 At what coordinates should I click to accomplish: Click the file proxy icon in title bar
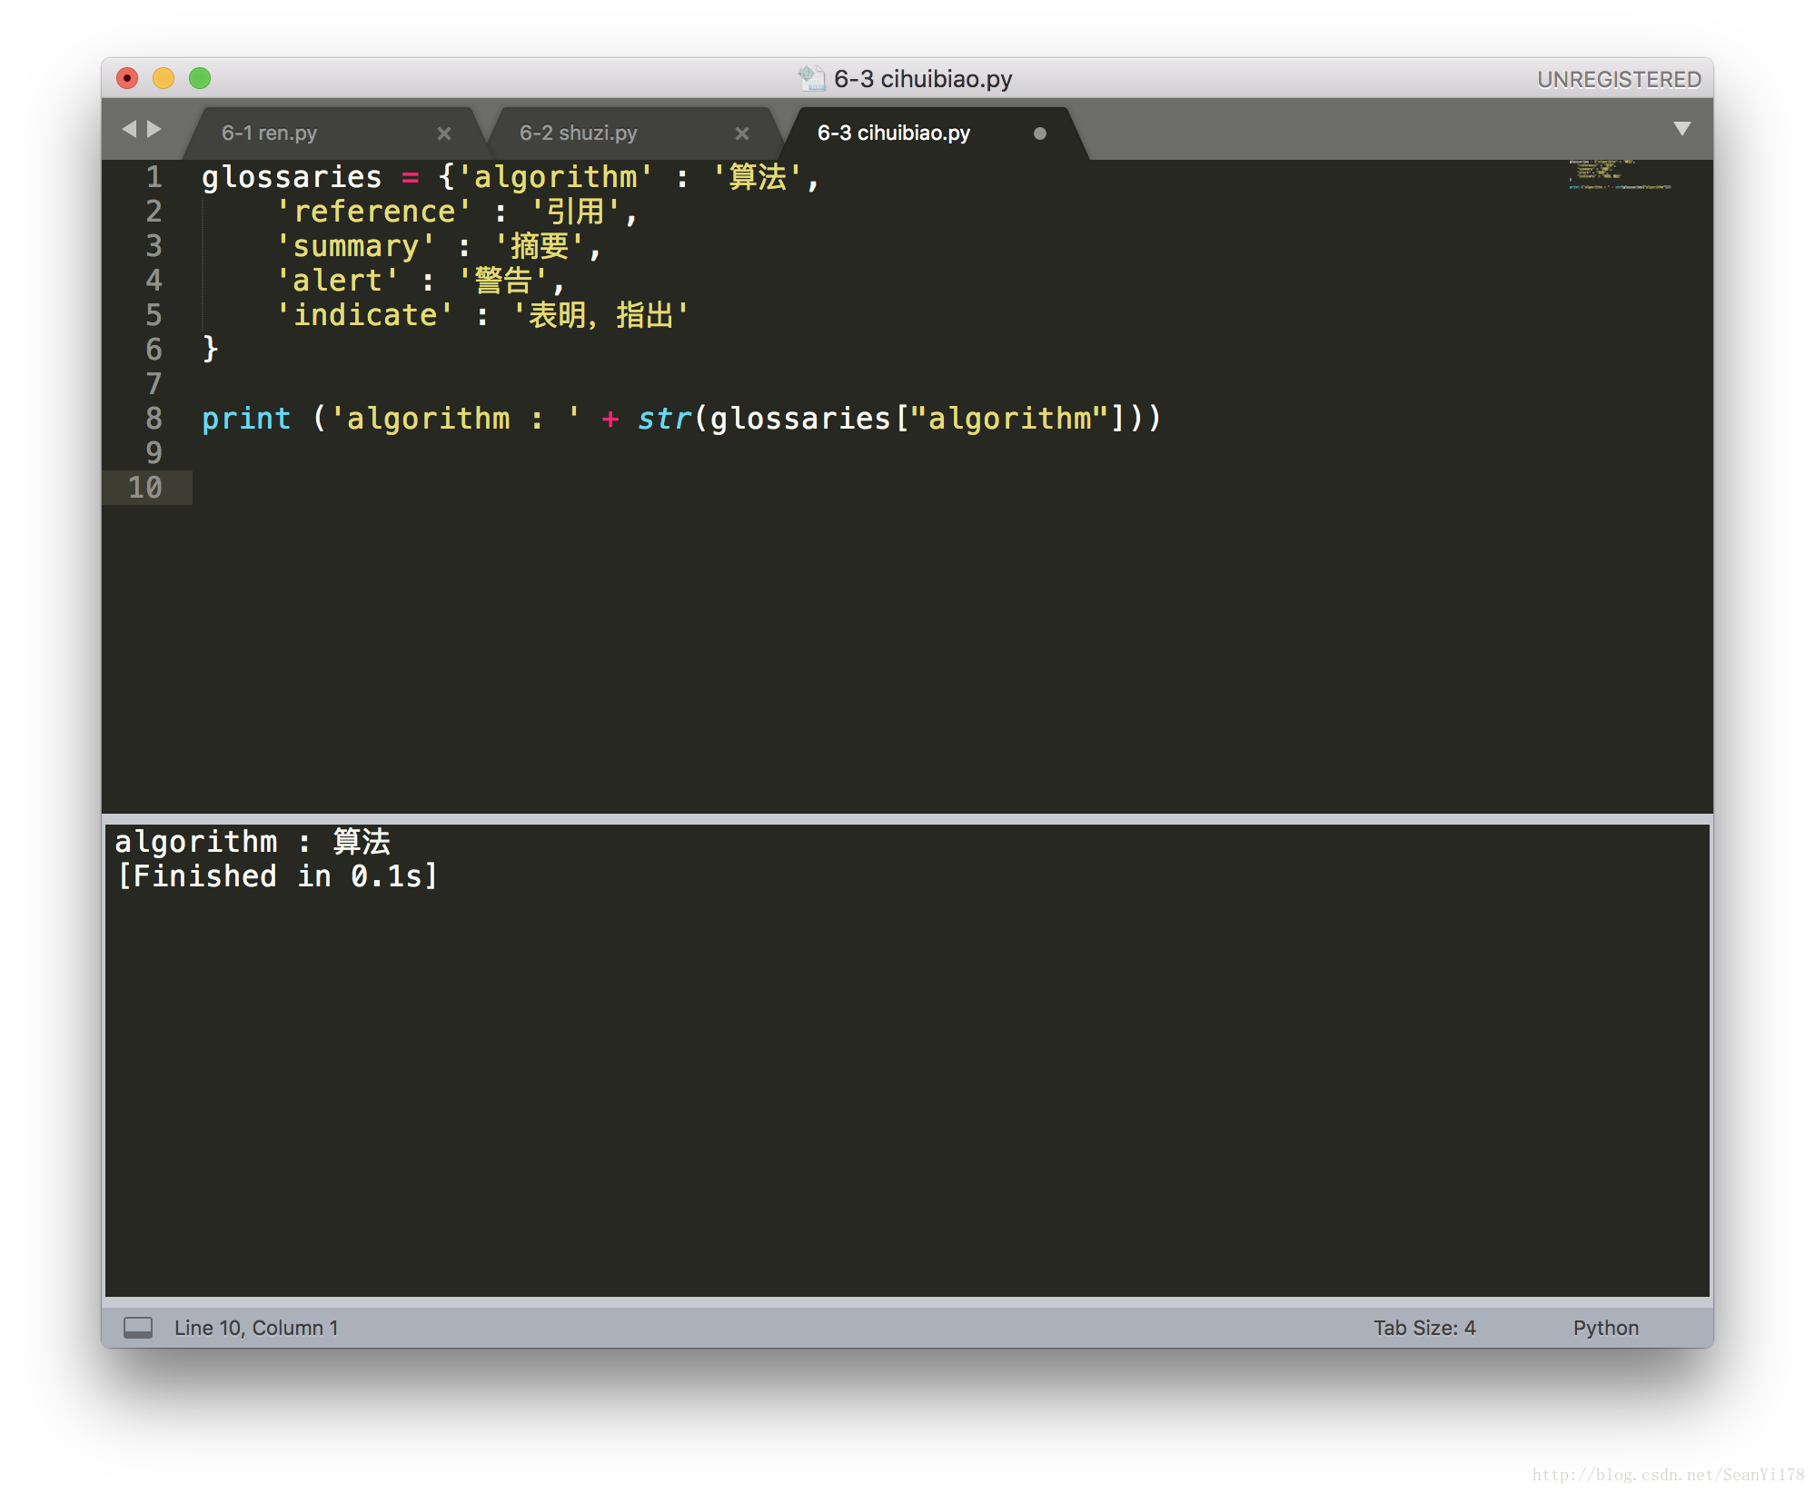click(x=810, y=78)
